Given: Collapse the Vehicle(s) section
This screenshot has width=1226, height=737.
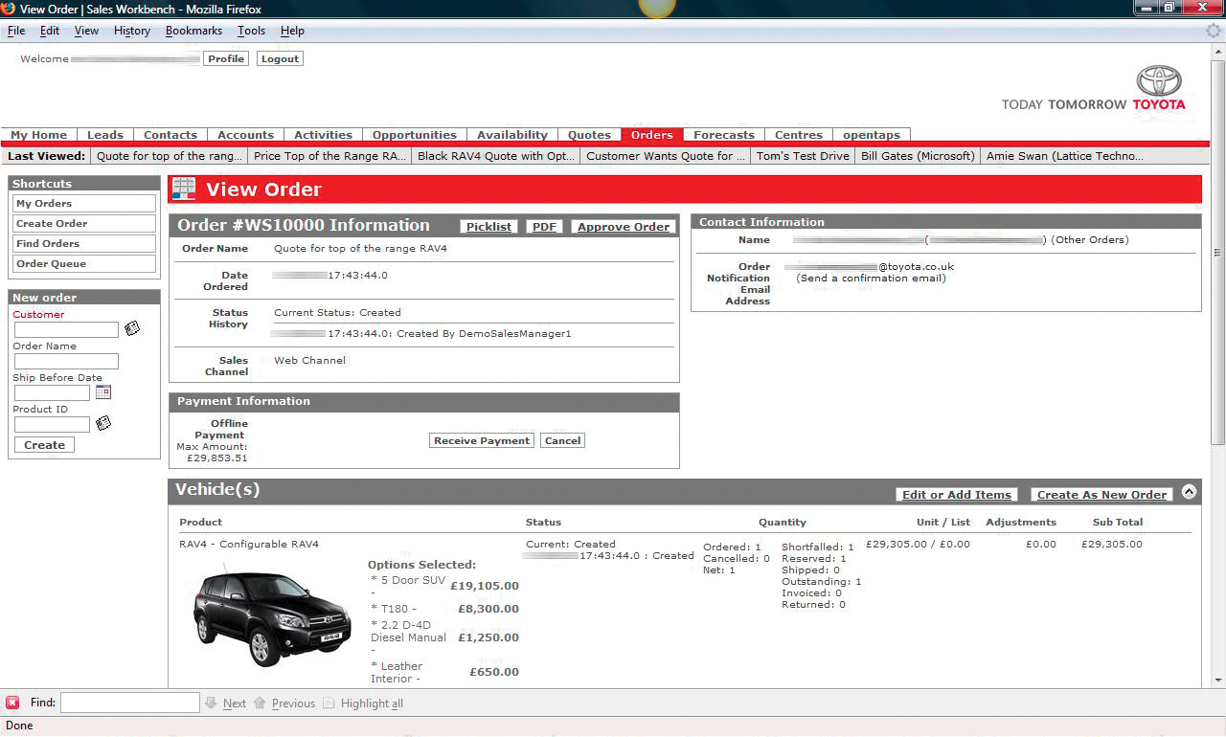Looking at the screenshot, I should 1190,490.
